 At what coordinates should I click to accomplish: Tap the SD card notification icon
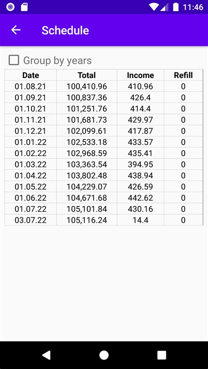(24, 7)
